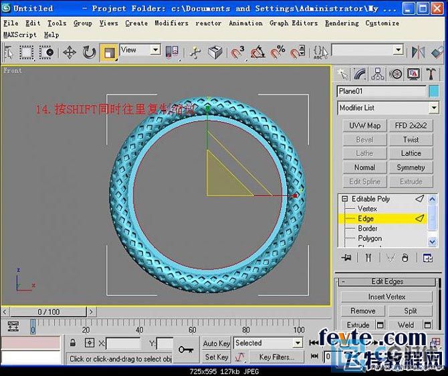Viewport: 448px width, 376px height.
Task: Toggle Angle Snap icon
Action: point(257,53)
